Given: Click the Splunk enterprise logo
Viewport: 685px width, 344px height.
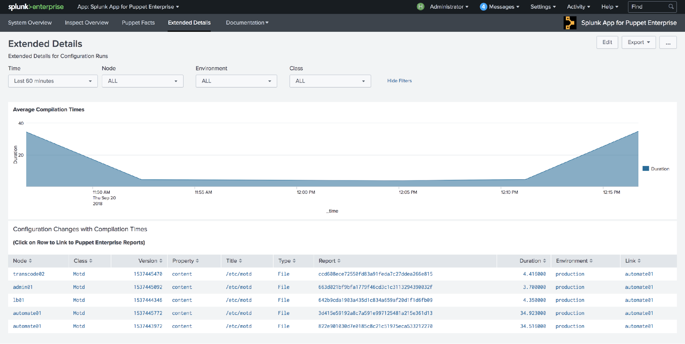Looking at the screenshot, I should pos(36,7).
